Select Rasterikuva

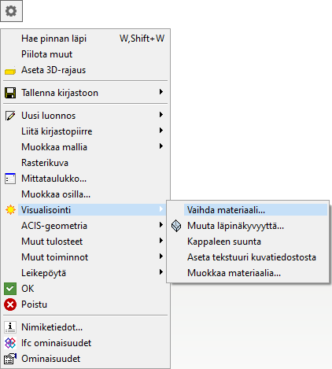pyautogui.click(x=85, y=163)
